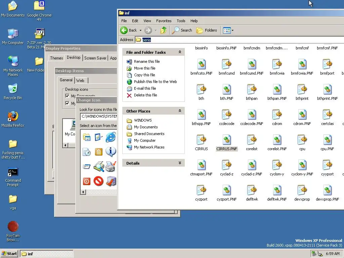
Task: Select the bthpan file icon
Action: click(252, 89)
